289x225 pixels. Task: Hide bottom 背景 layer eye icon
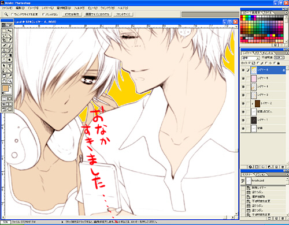(243, 128)
